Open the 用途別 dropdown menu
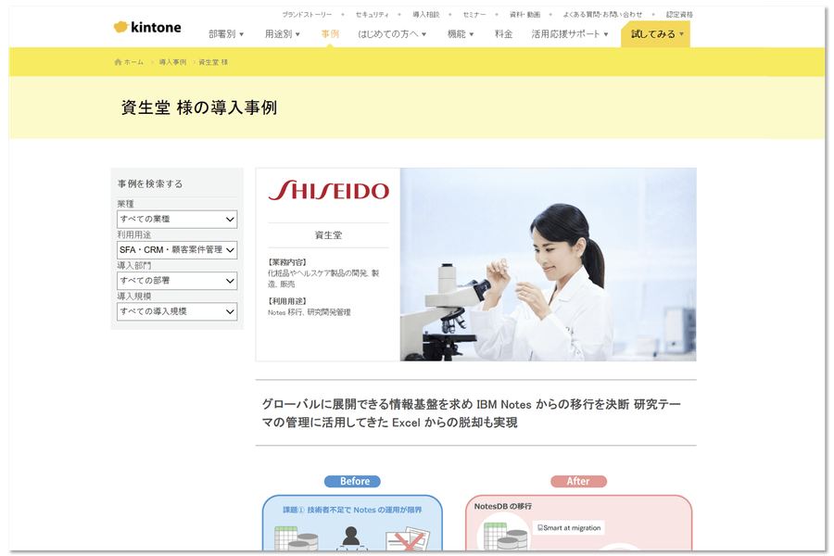 click(x=283, y=34)
